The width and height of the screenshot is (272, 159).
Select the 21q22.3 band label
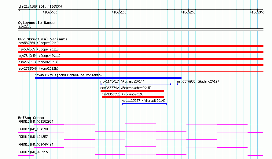coord(25,26)
